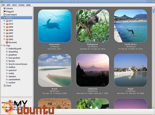Click the 2004 folder icon
This screenshot has height=115, width=155.
tap(7, 36)
